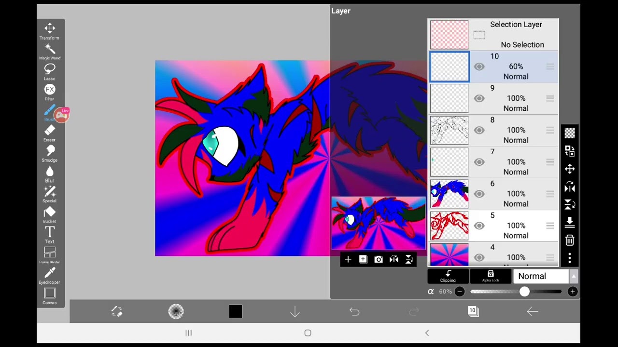This screenshot has width=618, height=347.
Task: Add special layer with boxed plus
Action: [363, 259]
